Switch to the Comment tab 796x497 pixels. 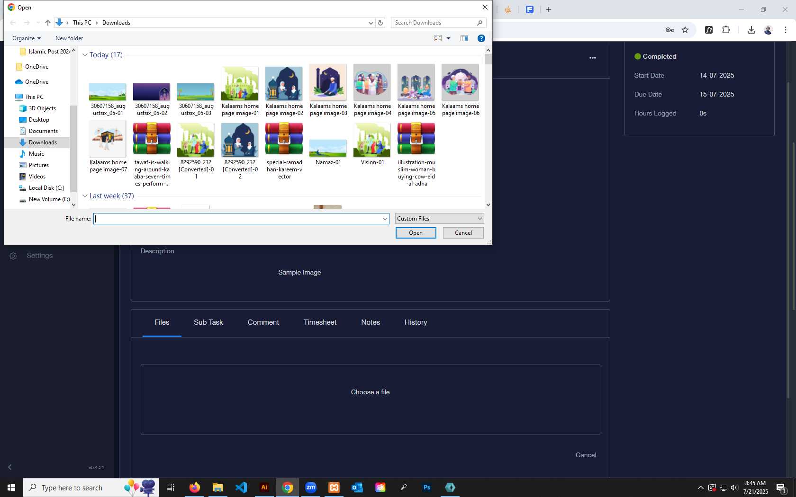click(263, 322)
